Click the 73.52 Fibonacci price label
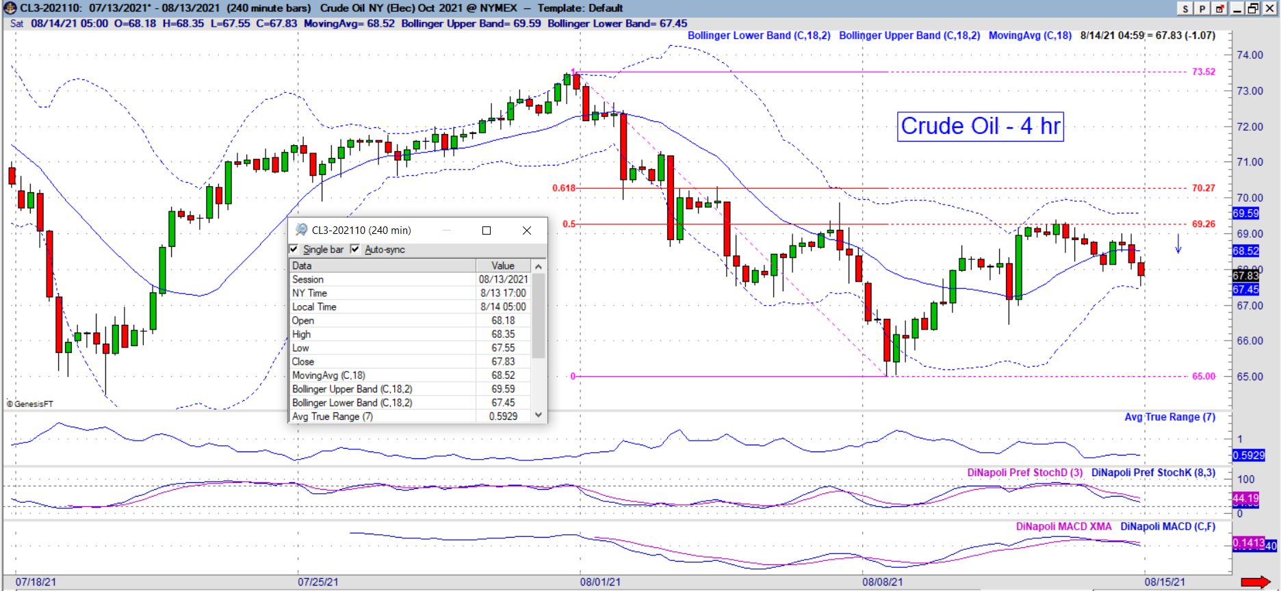 [x=1204, y=72]
